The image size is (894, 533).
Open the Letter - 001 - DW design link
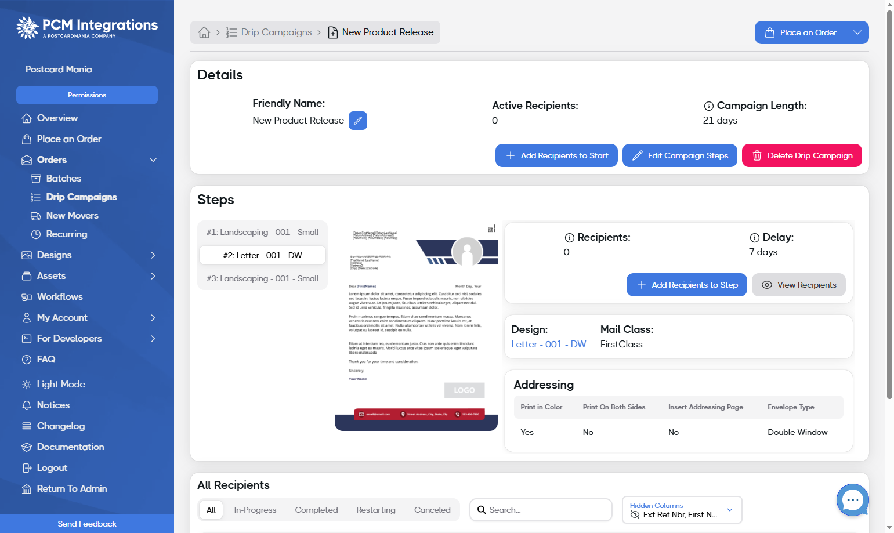point(549,344)
